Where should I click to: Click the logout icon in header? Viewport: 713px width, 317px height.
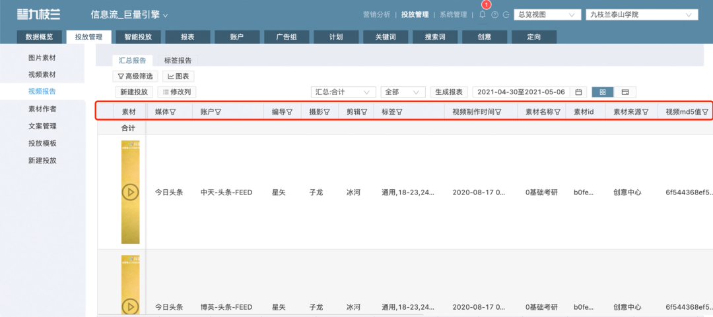(506, 14)
